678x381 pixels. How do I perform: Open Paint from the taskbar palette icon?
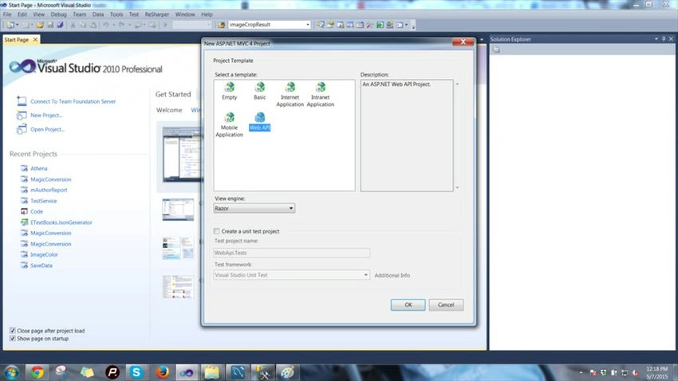(287, 372)
